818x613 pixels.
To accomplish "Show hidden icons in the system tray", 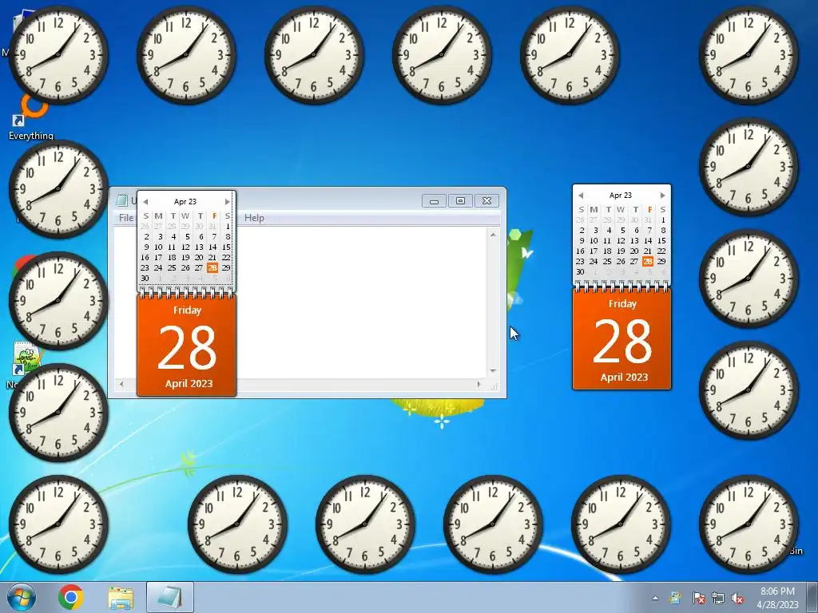I will click(x=655, y=599).
